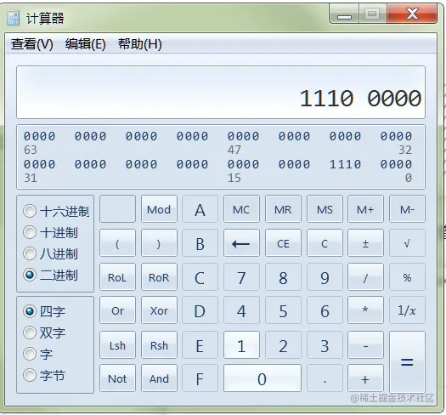This screenshot has height=415, width=446.
Task: Click the square root button
Action: click(407, 243)
